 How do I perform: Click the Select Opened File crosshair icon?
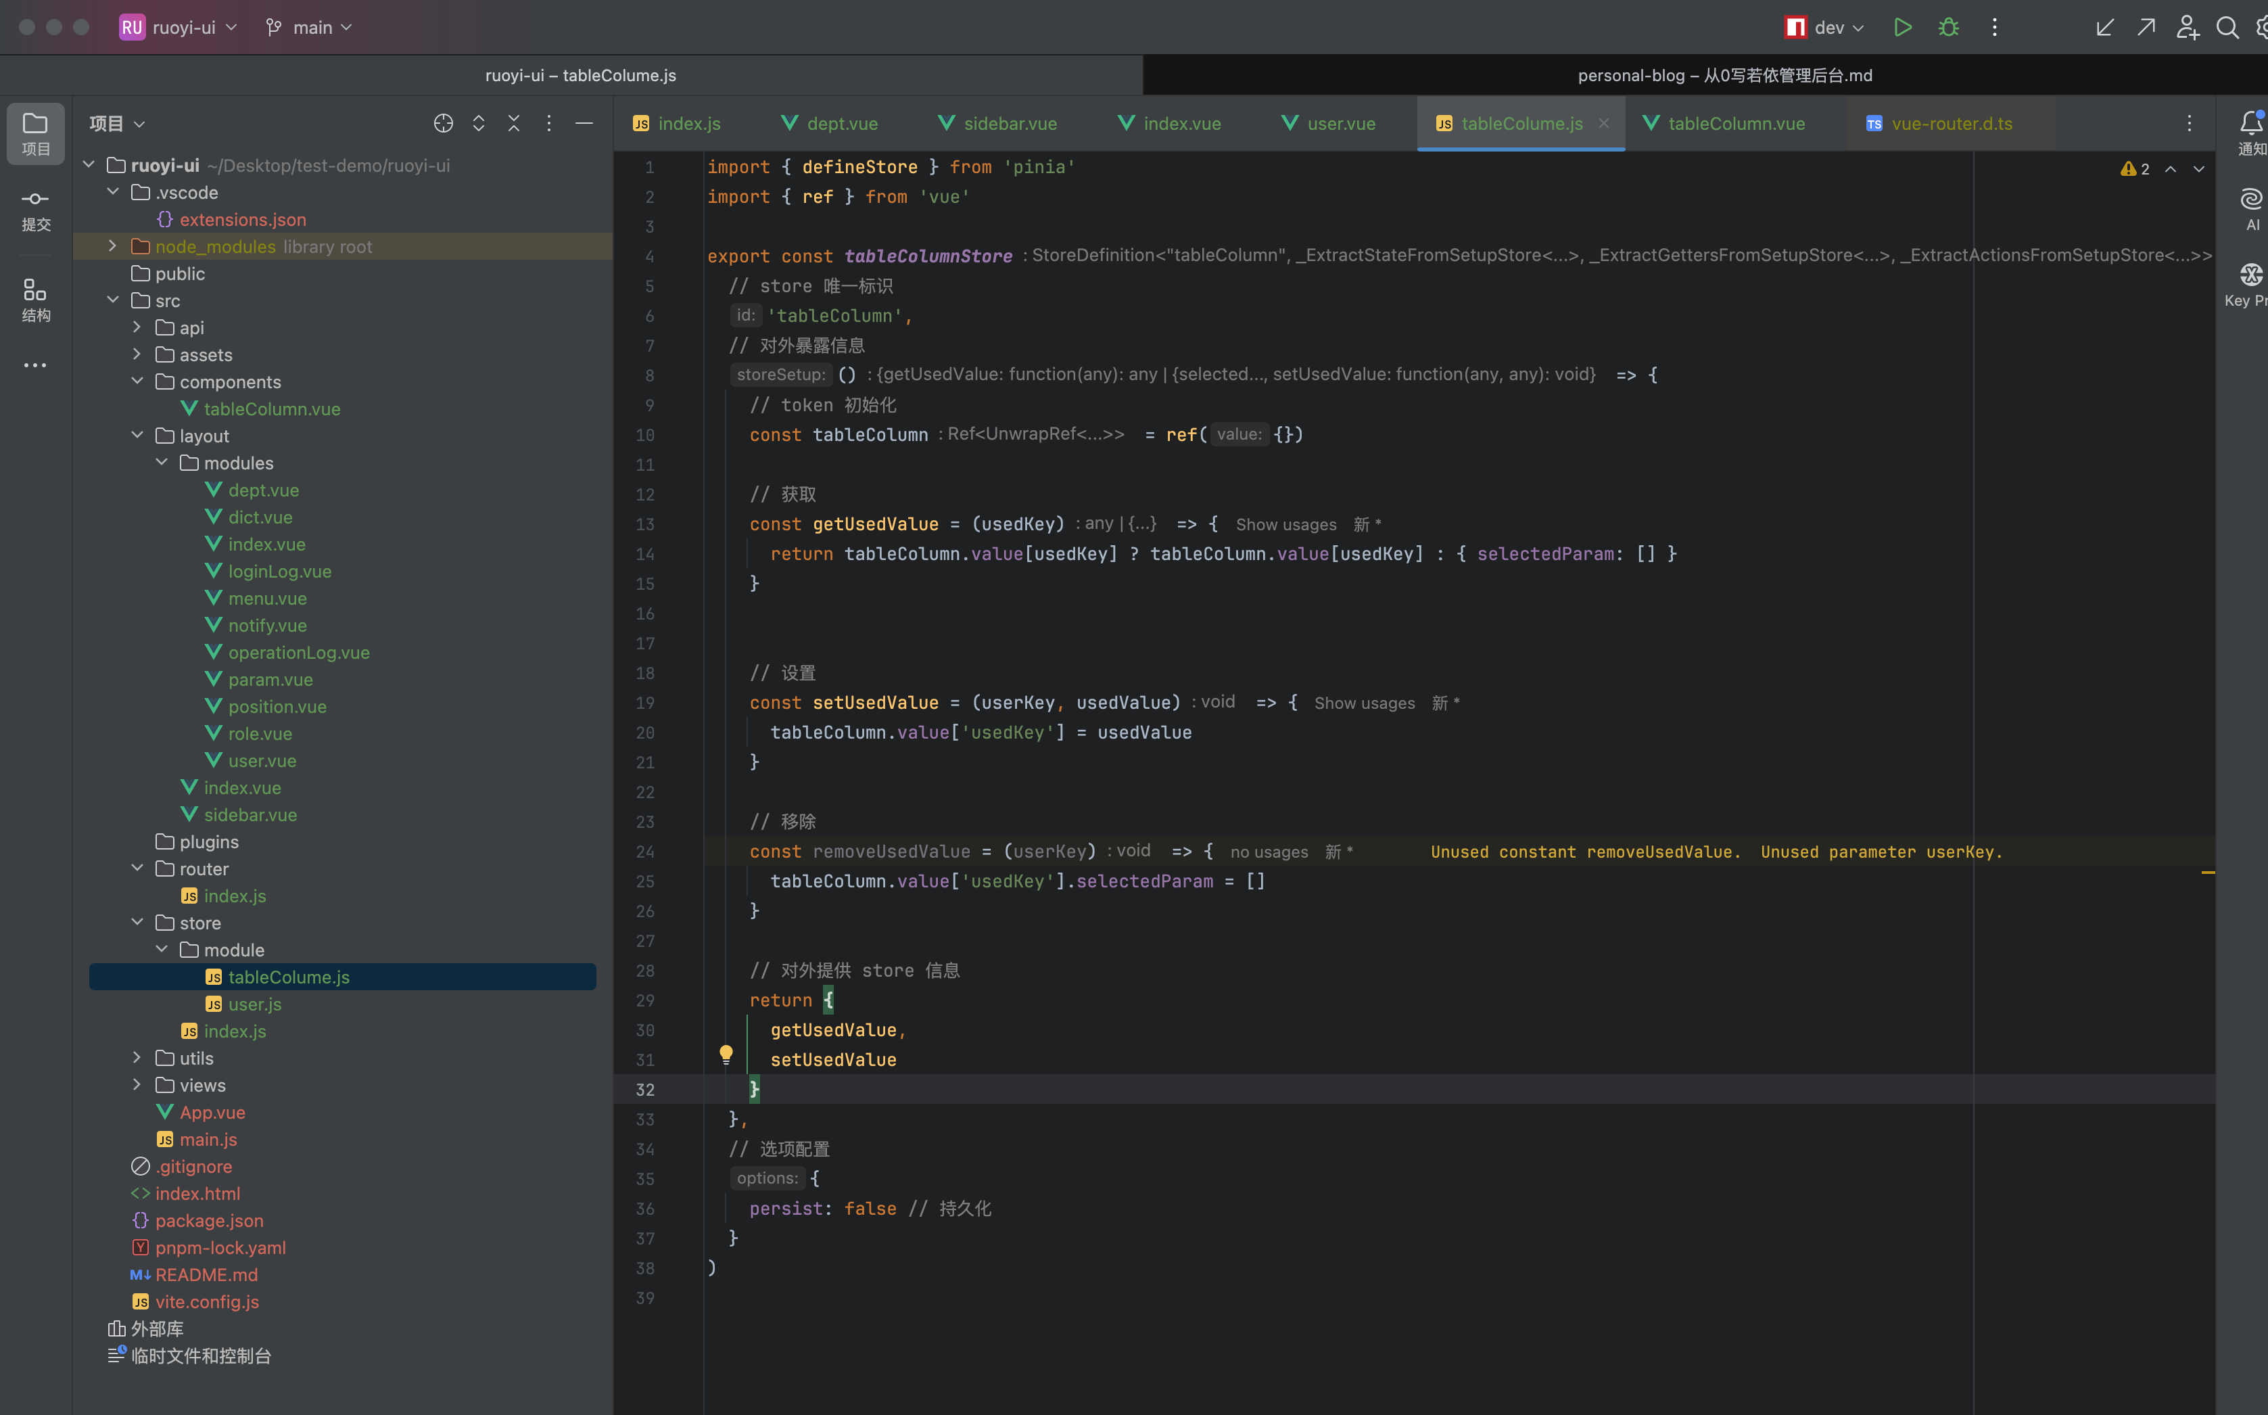(x=444, y=124)
